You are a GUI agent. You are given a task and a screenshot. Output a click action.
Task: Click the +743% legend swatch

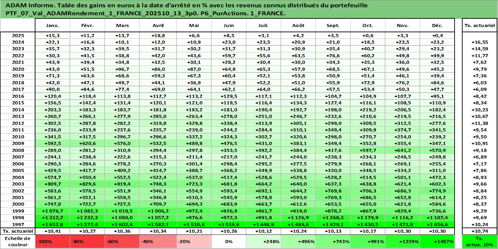[333, 241]
